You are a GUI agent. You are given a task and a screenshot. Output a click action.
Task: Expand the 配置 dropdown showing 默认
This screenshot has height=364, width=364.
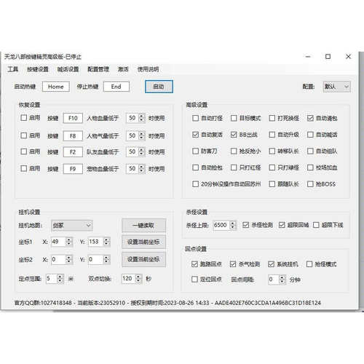click(x=337, y=87)
